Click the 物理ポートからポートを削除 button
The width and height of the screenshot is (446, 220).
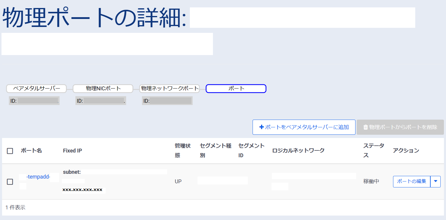click(400, 127)
